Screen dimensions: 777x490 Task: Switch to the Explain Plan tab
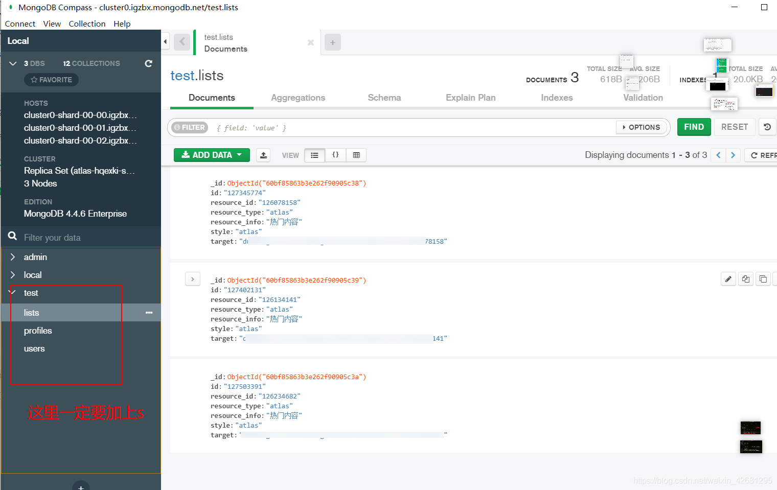pos(471,98)
